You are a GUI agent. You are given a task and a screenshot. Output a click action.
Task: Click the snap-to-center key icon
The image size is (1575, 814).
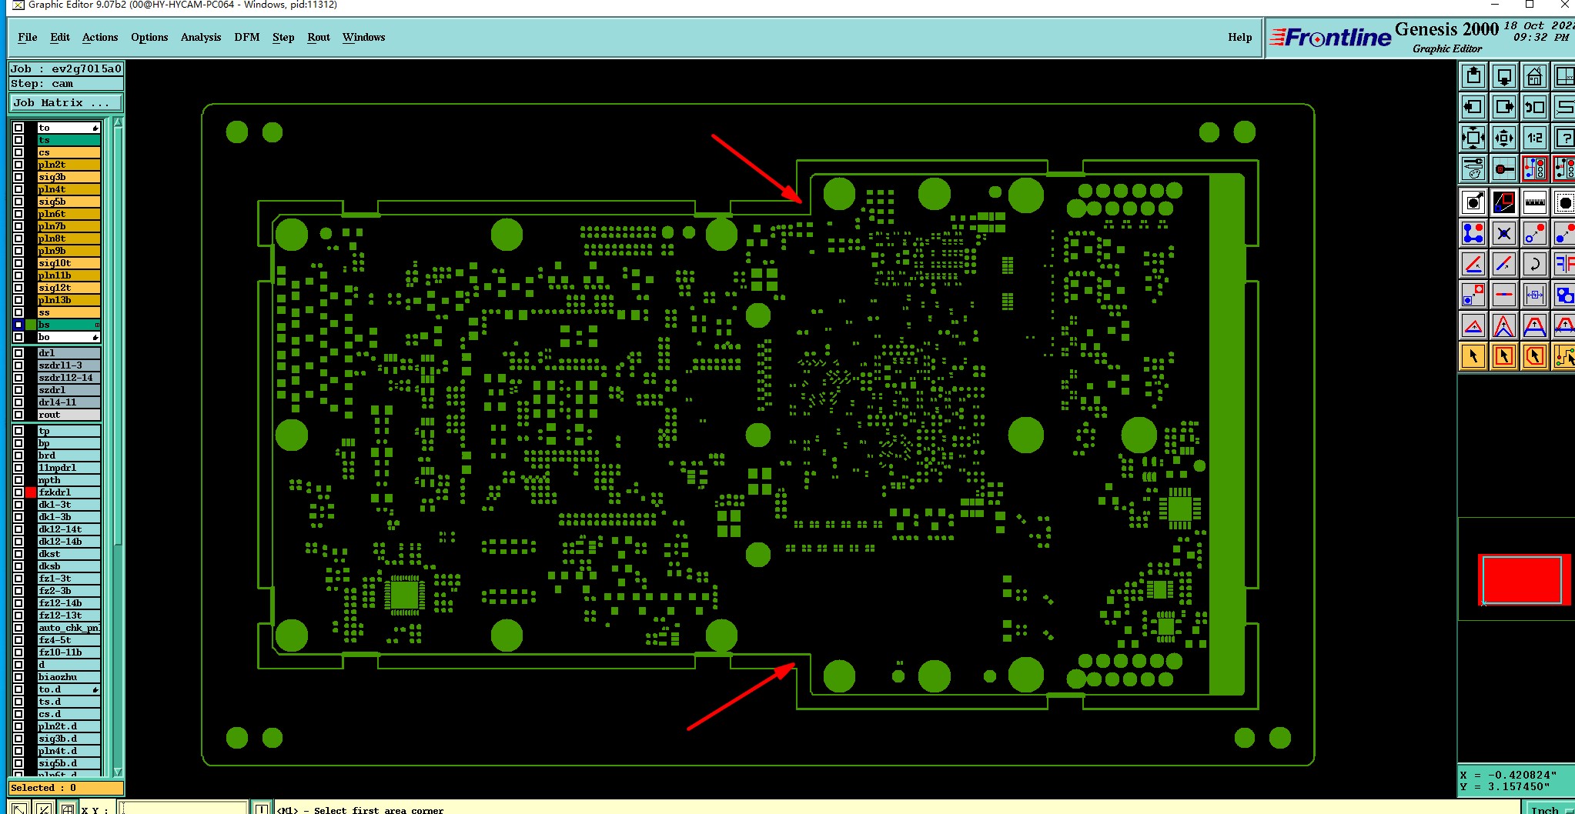point(1504,168)
